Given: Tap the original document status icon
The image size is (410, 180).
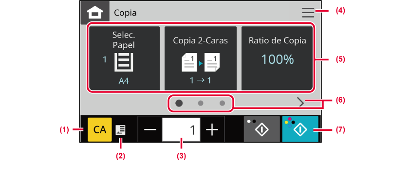Looking at the screenshot, I should 121,130.
